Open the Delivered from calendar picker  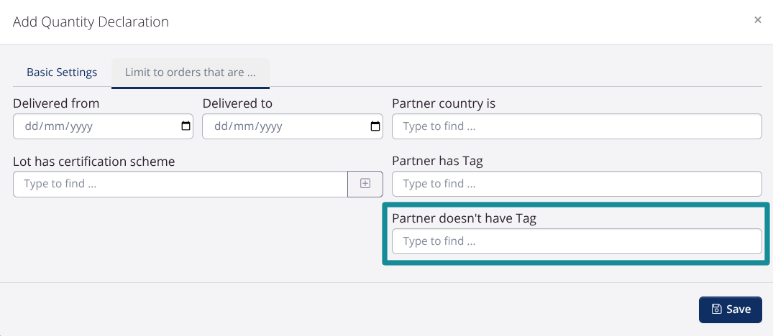[x=186, y=126]
